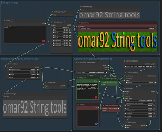Collapse the ControlNetLoader node via its title dot

coord(124,61)
